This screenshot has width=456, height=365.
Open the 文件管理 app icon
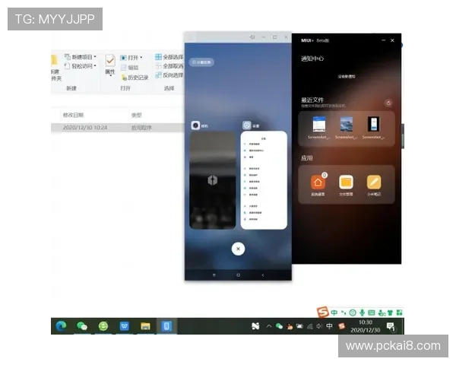pos(346,182)
